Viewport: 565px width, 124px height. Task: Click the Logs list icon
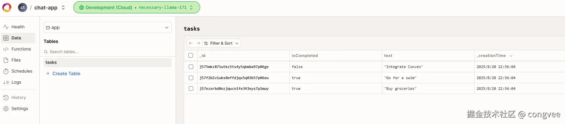[x=6, y=82]
